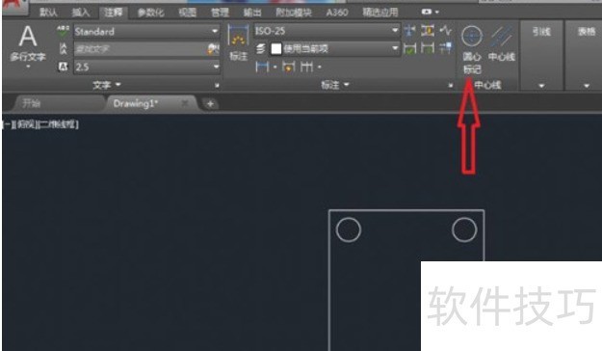The image size is (602, 351).
Task: Click the Reassociate dimension icon
Action: click(446, 48)
